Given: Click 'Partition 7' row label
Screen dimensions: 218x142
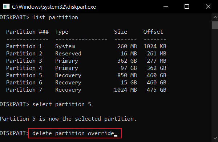Looking at the screenshot, I should [x=24, y=90].
